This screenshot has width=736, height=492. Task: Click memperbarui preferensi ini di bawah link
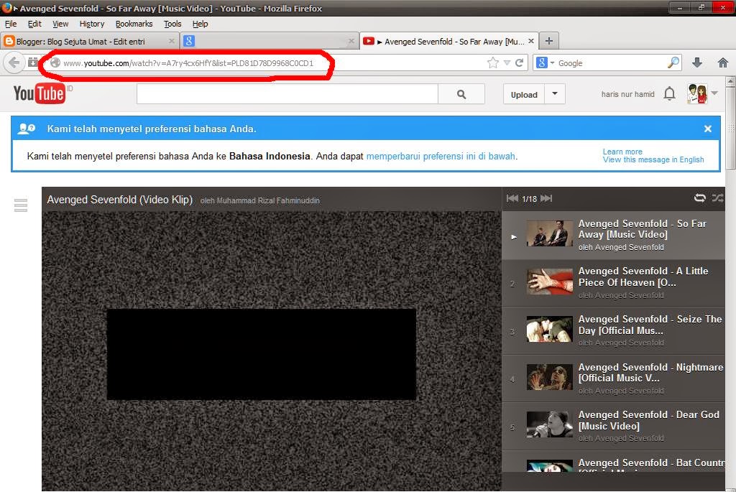tap(441, 156)
